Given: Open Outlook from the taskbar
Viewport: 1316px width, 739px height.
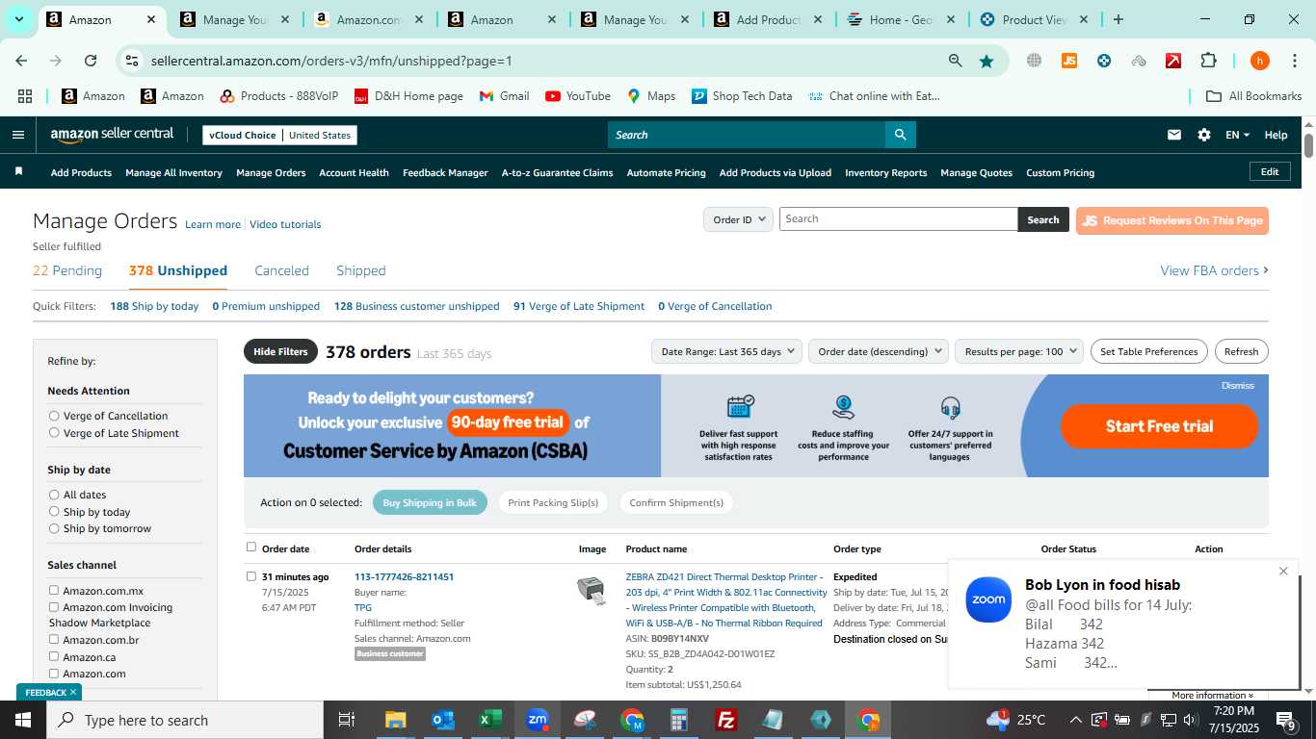Looking at the screenshot, I should coord(442,720).
